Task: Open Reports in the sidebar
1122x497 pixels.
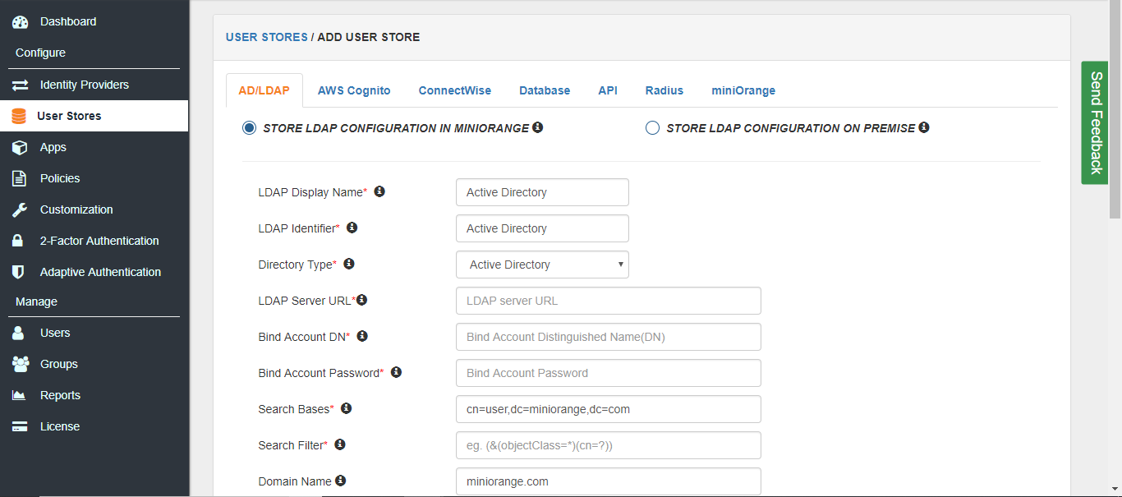Action: [94, 395]
